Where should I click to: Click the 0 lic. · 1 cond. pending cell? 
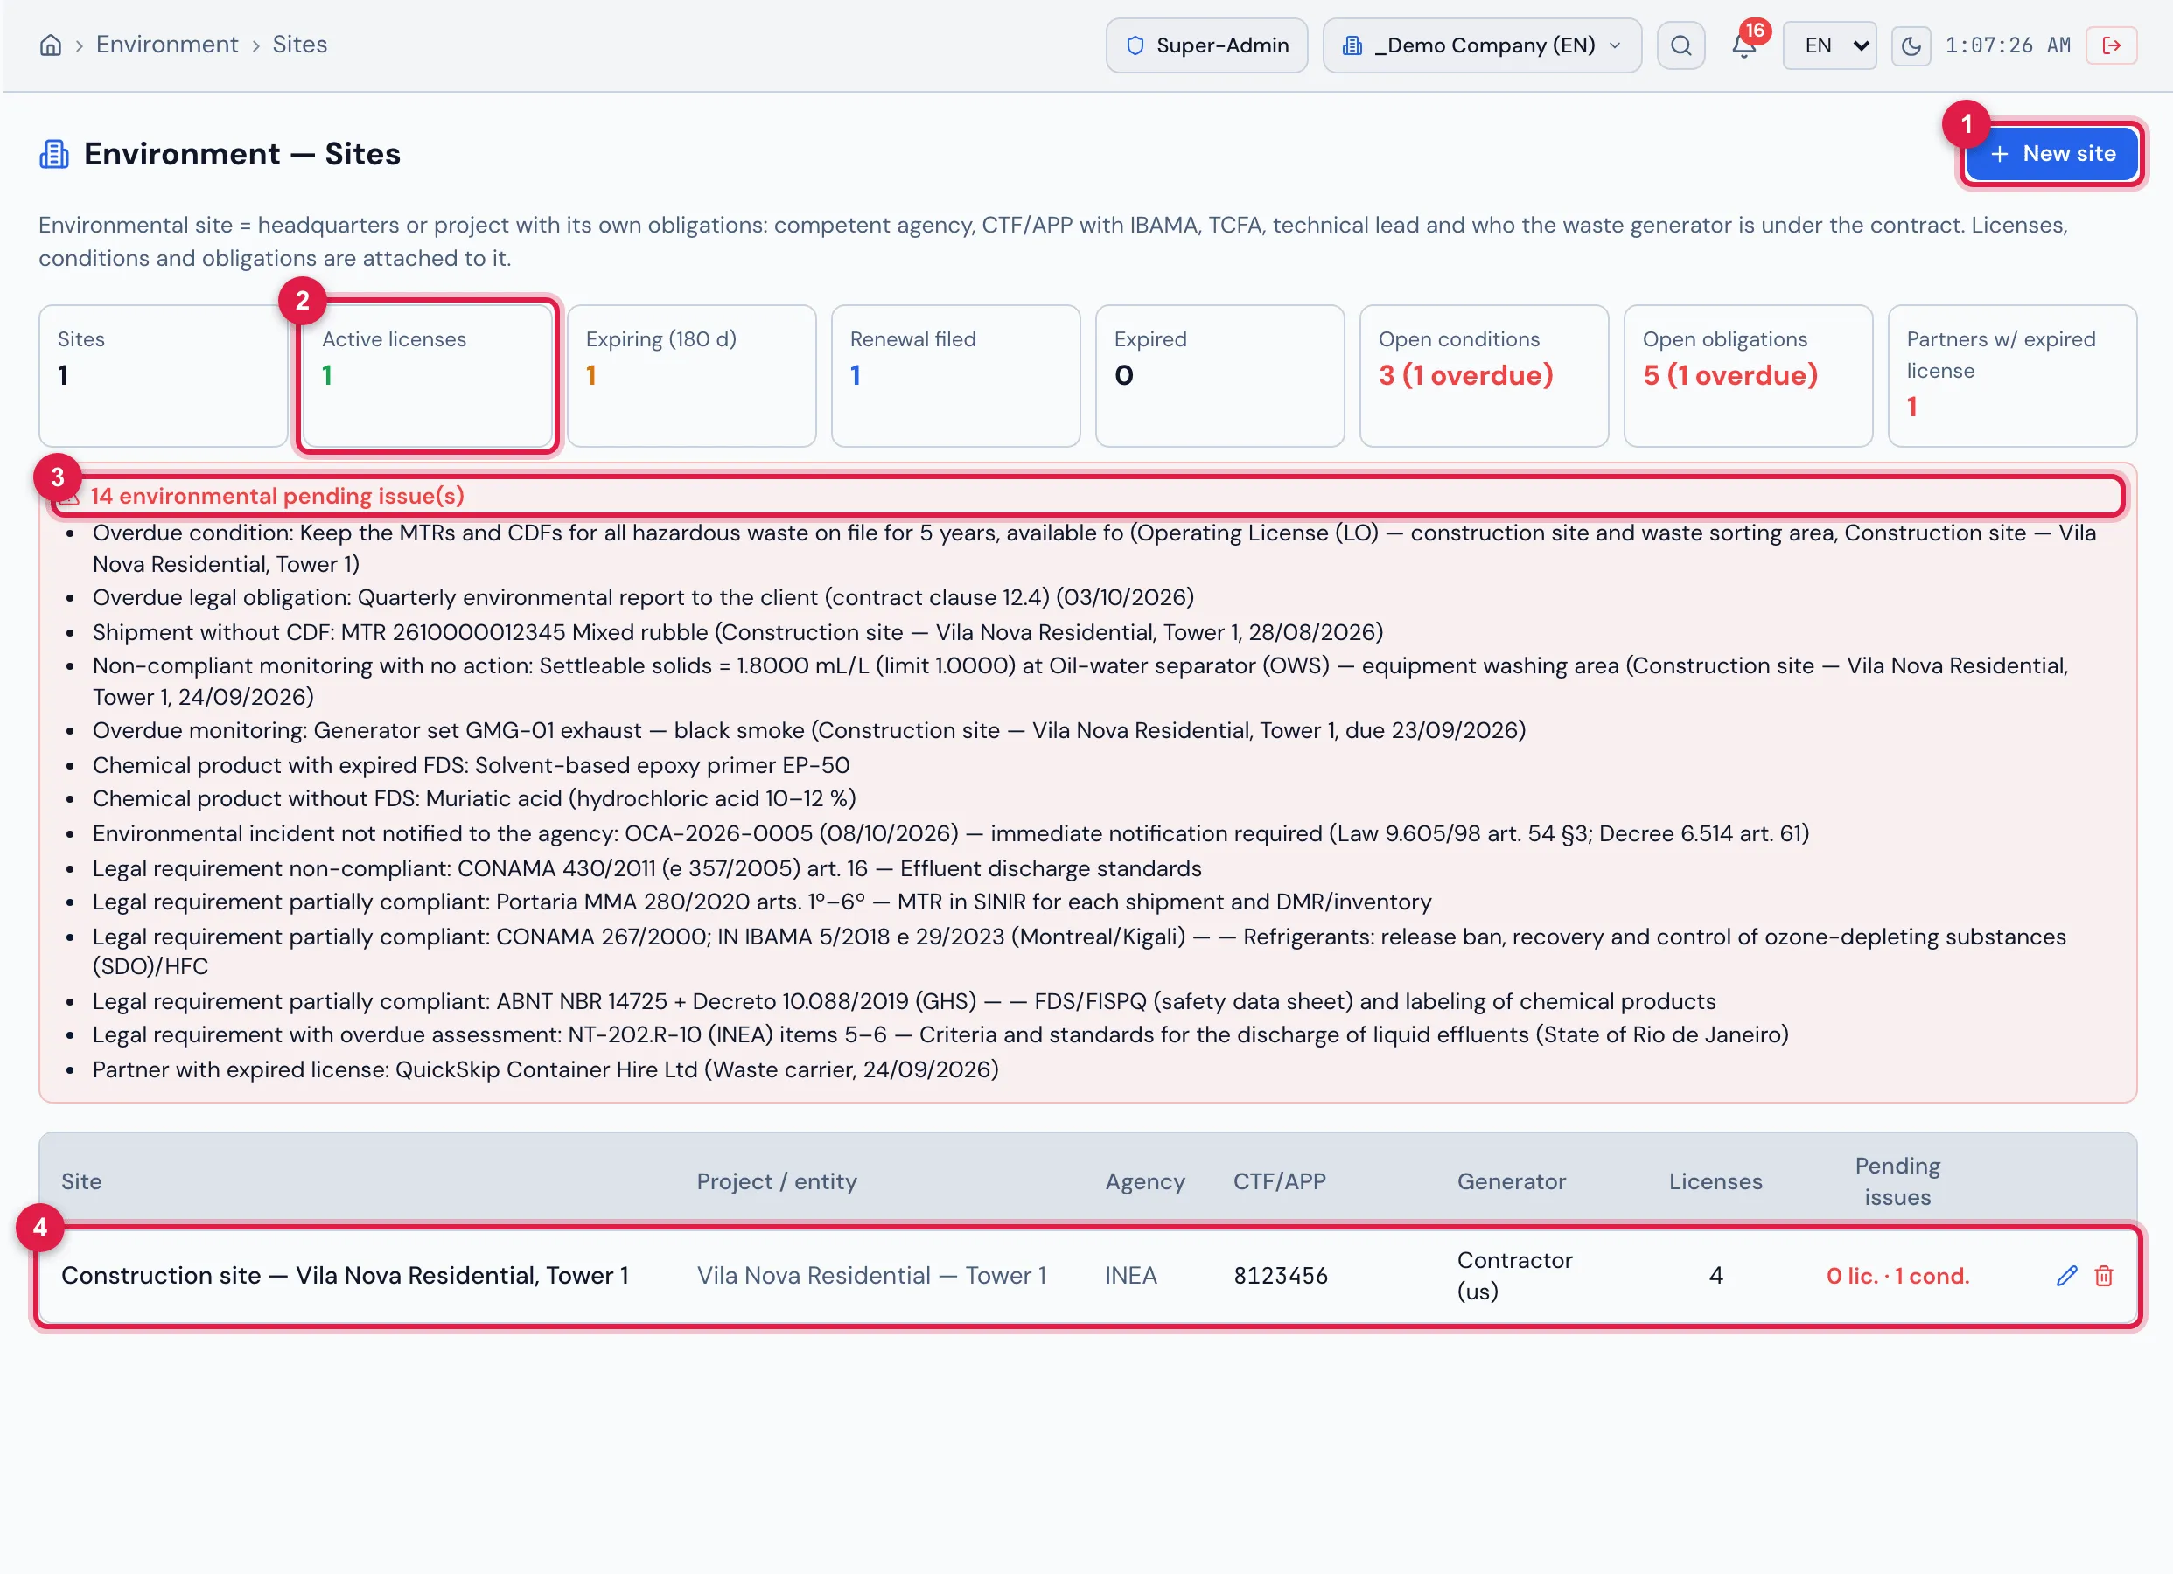click(x=1897, y=1275)
